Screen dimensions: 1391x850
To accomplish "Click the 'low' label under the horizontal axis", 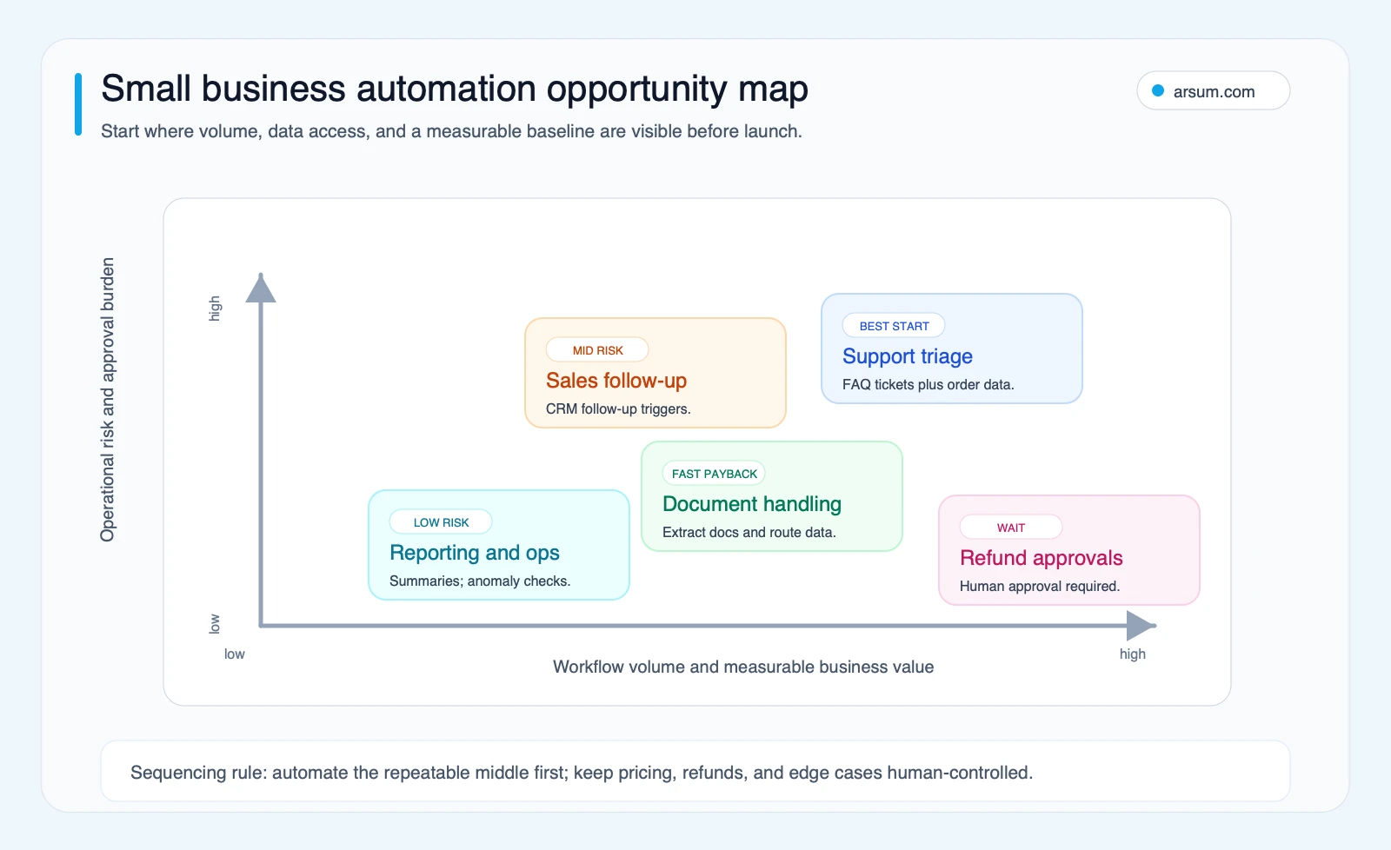I will tap(235, 654).
